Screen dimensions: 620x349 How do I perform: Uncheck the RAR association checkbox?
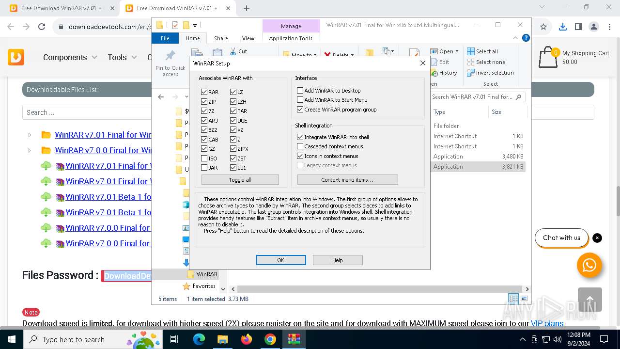pyautogui.click(x=204, y=92)
